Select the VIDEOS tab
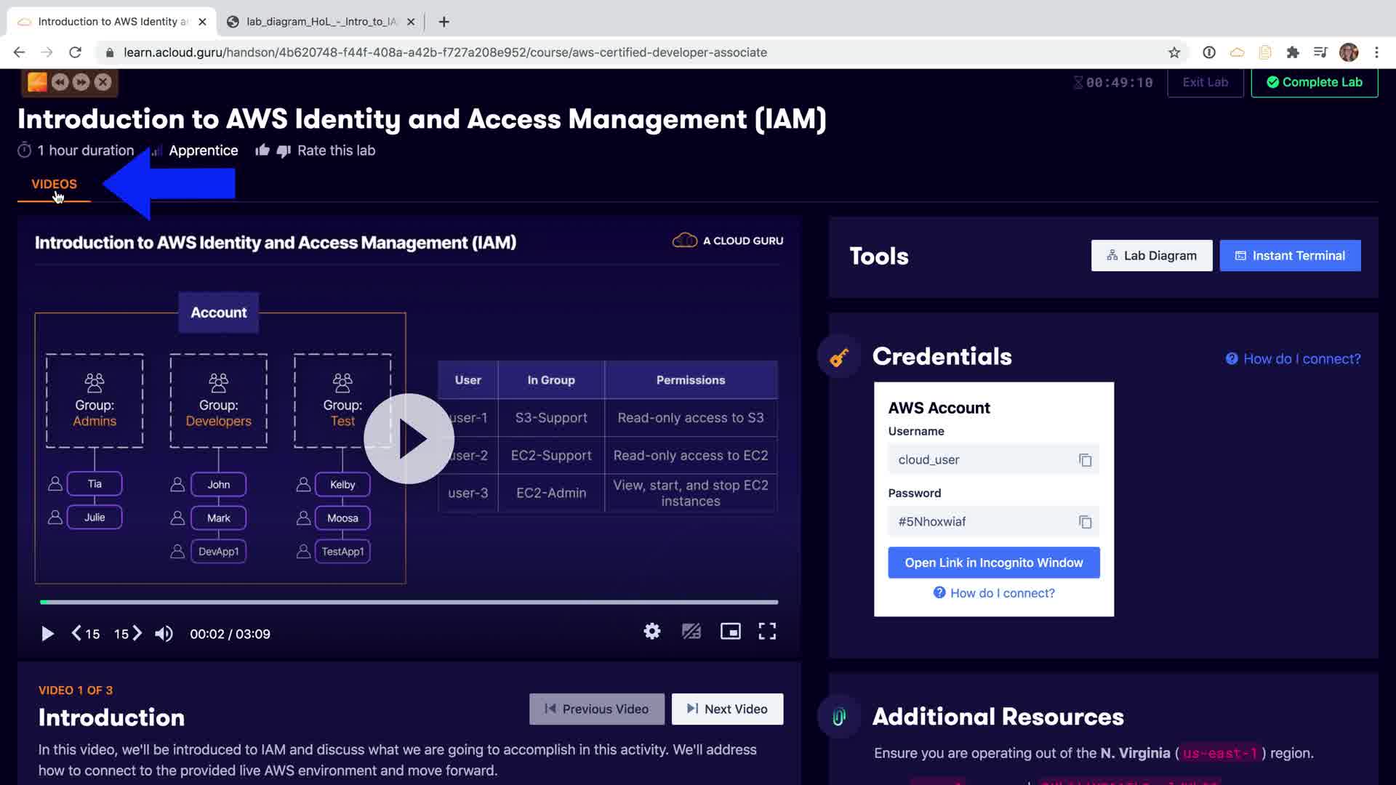The image size is (1396, 785). click(x=54, y=184)
